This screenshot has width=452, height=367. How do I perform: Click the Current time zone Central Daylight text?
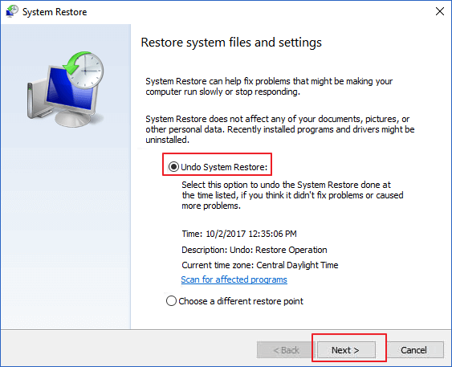[260, 265]
